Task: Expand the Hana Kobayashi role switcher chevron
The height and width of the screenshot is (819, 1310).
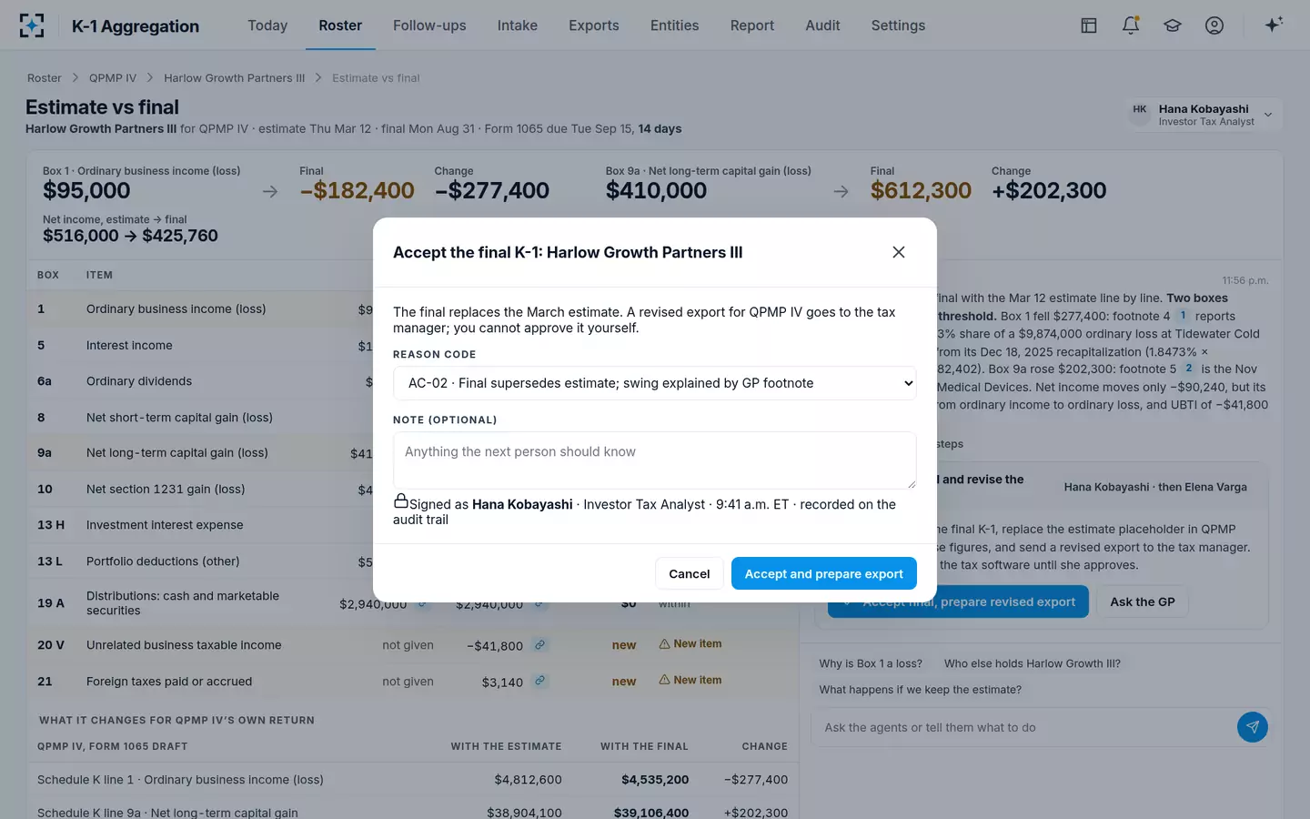Action: click(1268, 115)
